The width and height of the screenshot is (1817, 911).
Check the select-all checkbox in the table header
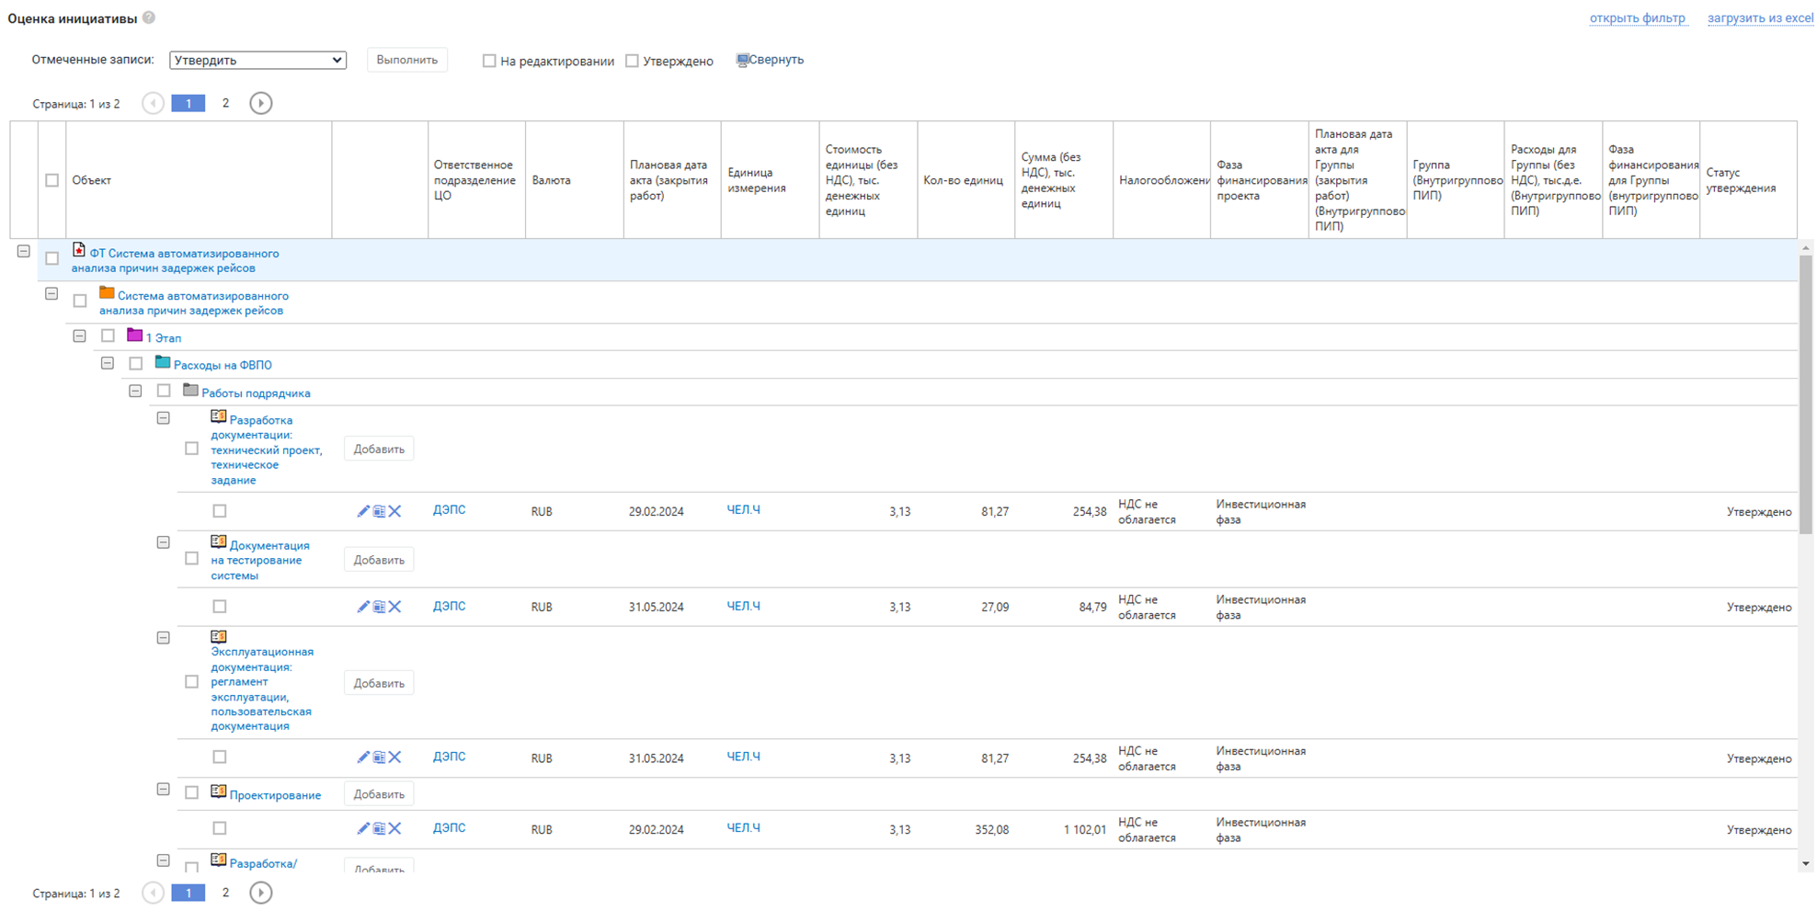[52, 180]
